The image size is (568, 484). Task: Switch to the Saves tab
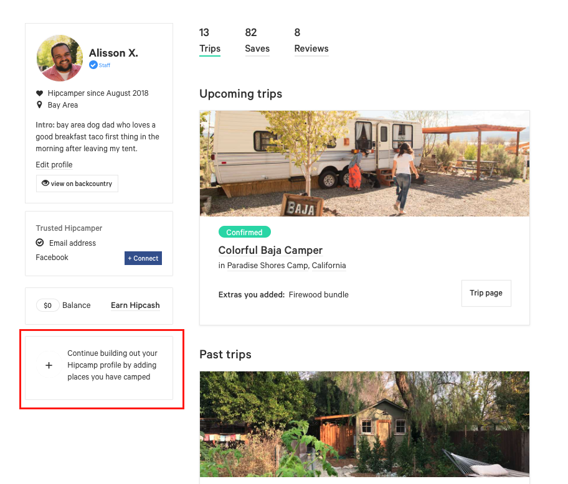(257, 49)
